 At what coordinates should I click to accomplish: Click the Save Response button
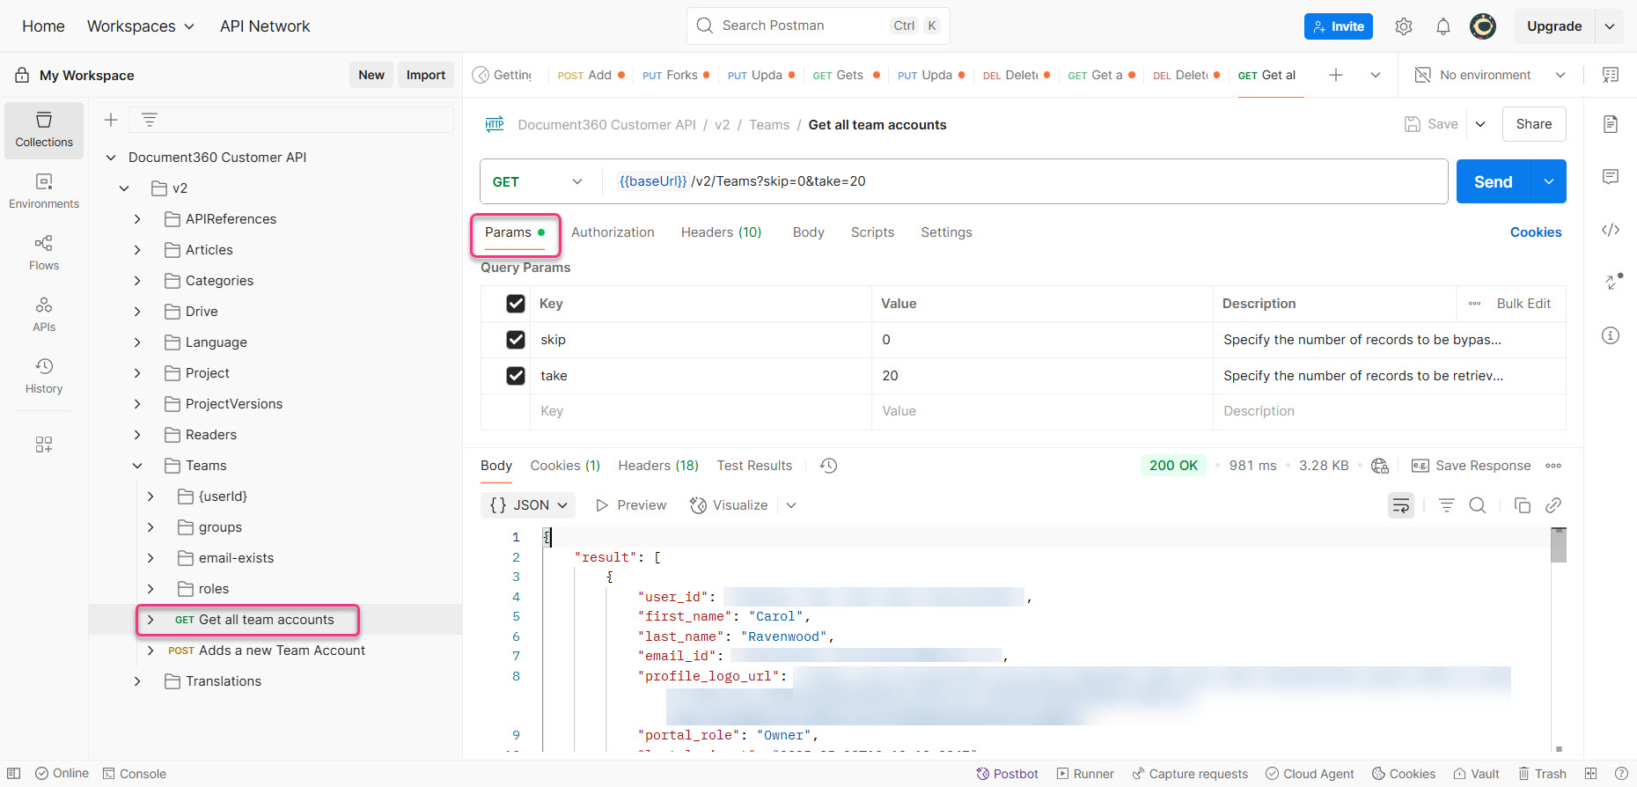coord(1471,466)
